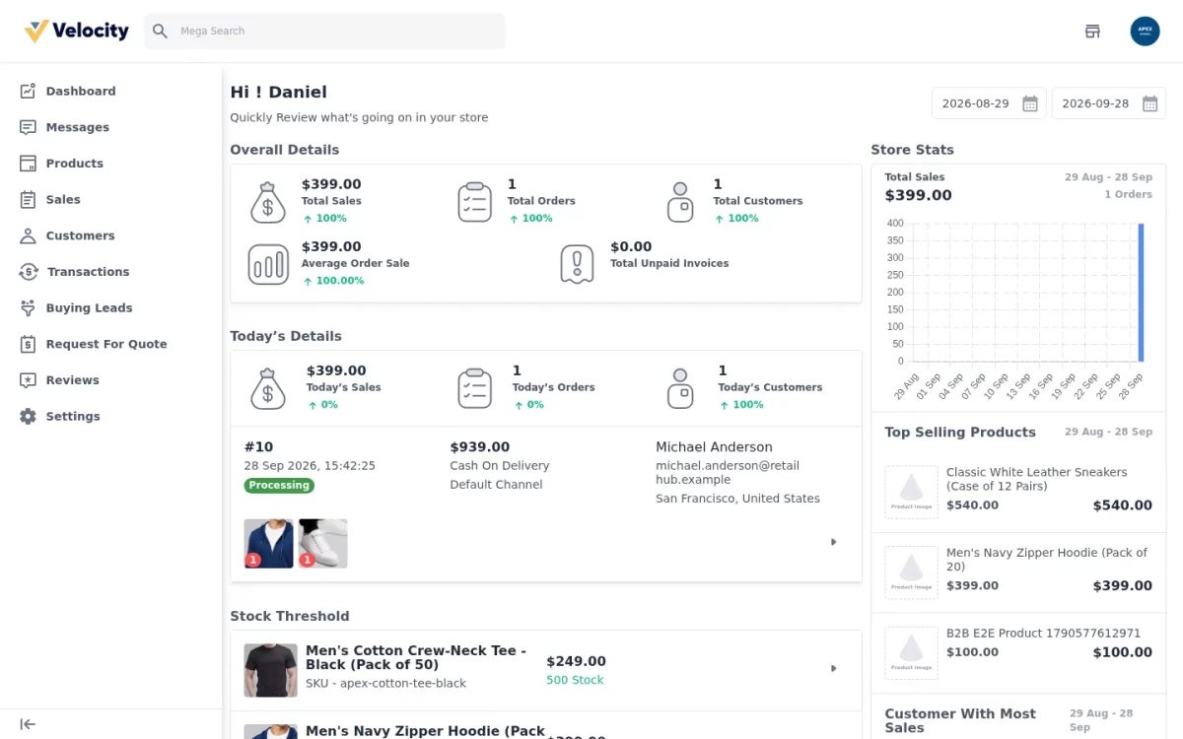The width and height of the screenshot is (1183, 739).
Task: Click the Total Customers person icon
Action: 680,202
